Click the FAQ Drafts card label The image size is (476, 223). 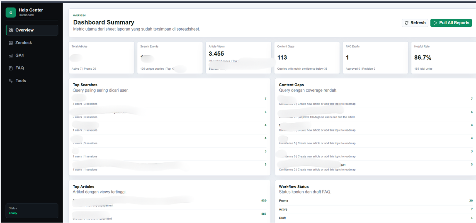[x=353, y=46]
